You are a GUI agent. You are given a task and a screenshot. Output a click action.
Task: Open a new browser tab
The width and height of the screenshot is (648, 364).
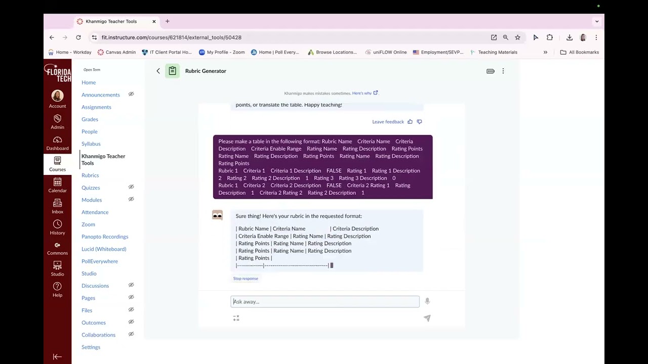[x=168, y=21]
